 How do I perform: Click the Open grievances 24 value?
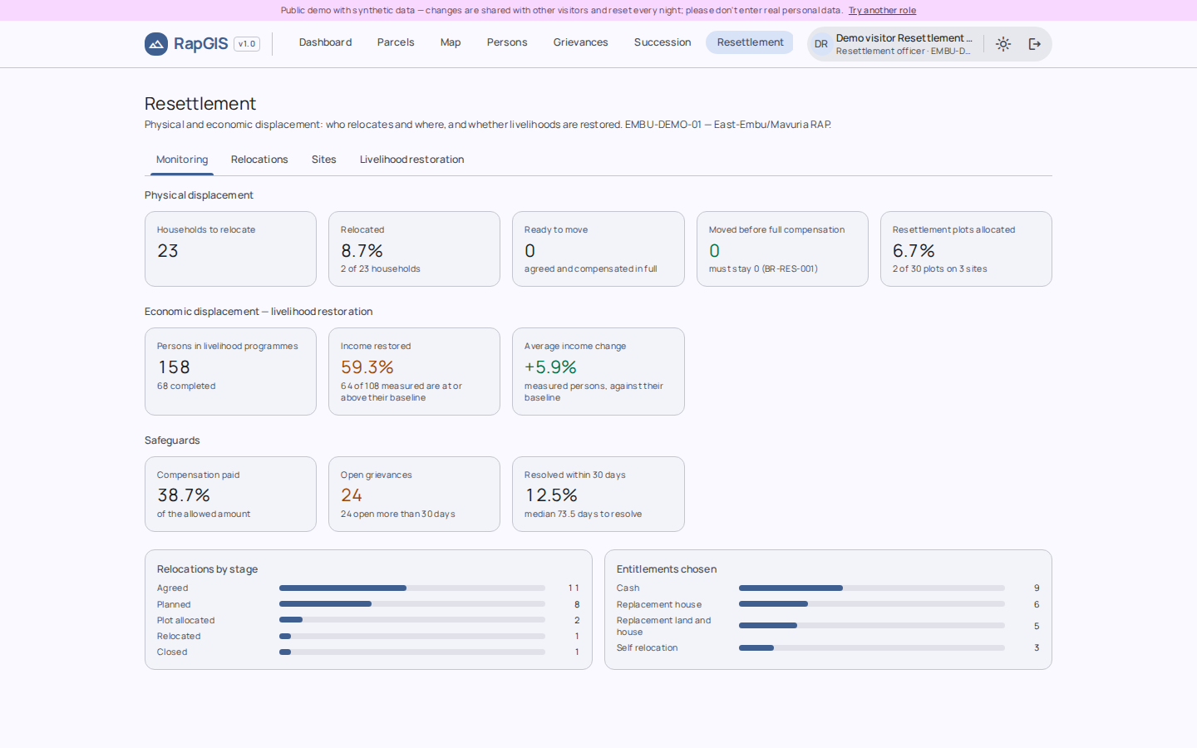pyautogui.click(x=352, y=495)
